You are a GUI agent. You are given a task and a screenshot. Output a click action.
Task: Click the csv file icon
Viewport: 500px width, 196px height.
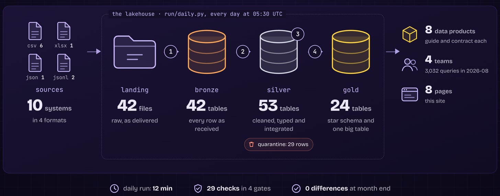point(35,31)
